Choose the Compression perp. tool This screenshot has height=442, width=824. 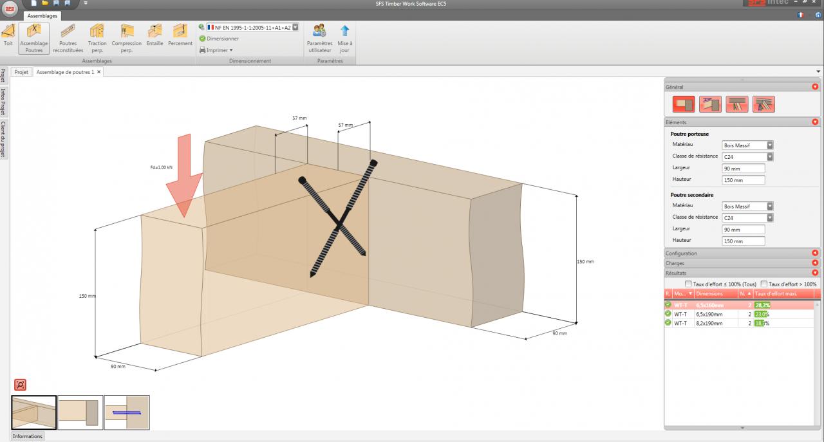click(x=126, y=37)
